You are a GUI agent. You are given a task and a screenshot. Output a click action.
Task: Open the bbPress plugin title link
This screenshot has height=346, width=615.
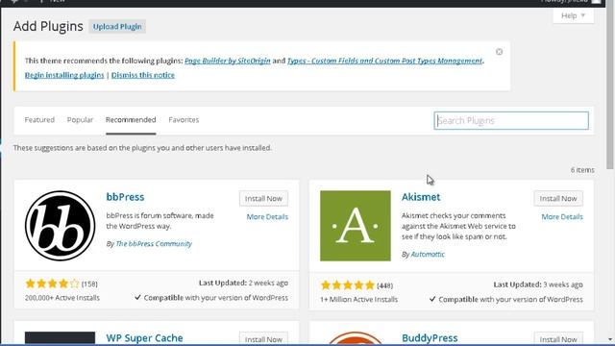[125, 197]
